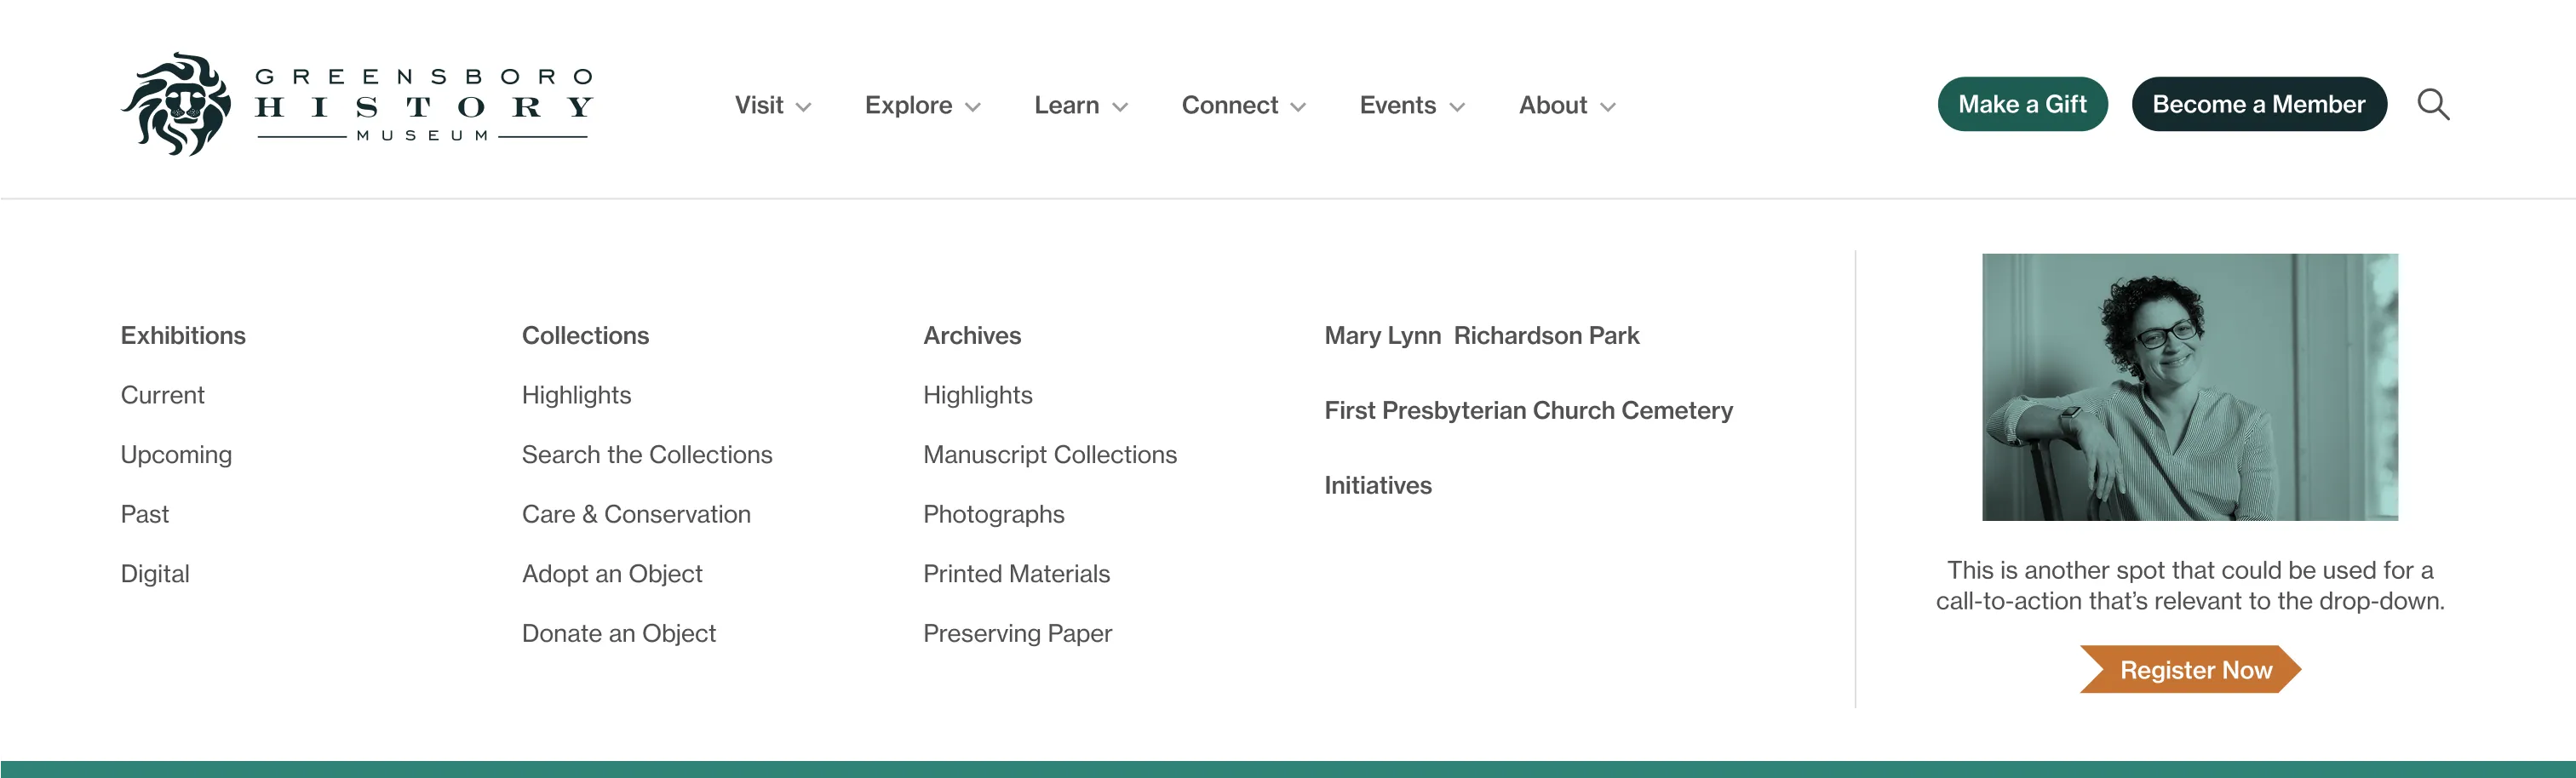Open the Events dropdown menu
The height and width of the screenshot is (778, 2576).
click(1409, 105)
